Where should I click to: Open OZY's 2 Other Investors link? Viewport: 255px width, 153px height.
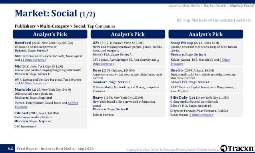click(x=126, y=62)
